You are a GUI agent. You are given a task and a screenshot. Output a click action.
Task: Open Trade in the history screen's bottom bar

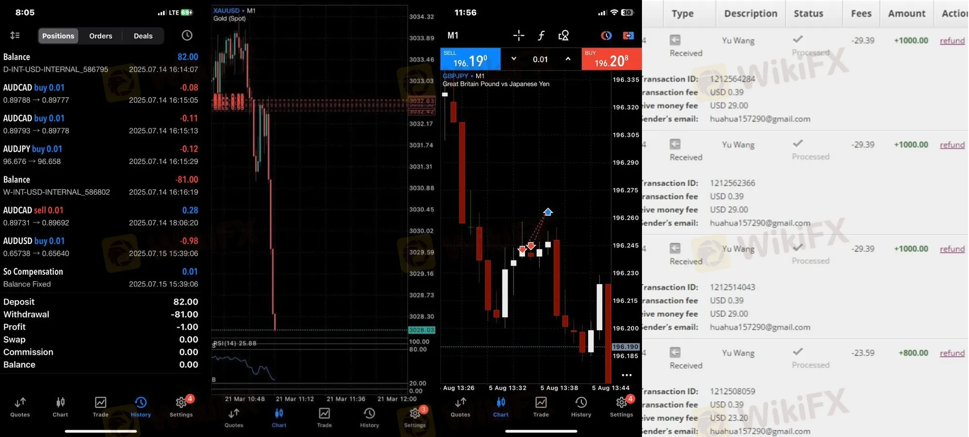(x=100, y=407)
